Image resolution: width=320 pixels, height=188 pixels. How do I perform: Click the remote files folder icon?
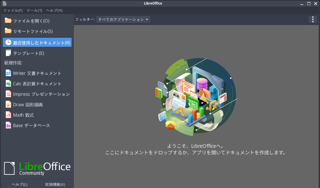tap(8, 31)
